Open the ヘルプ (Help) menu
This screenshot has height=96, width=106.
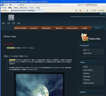(37, 8)
